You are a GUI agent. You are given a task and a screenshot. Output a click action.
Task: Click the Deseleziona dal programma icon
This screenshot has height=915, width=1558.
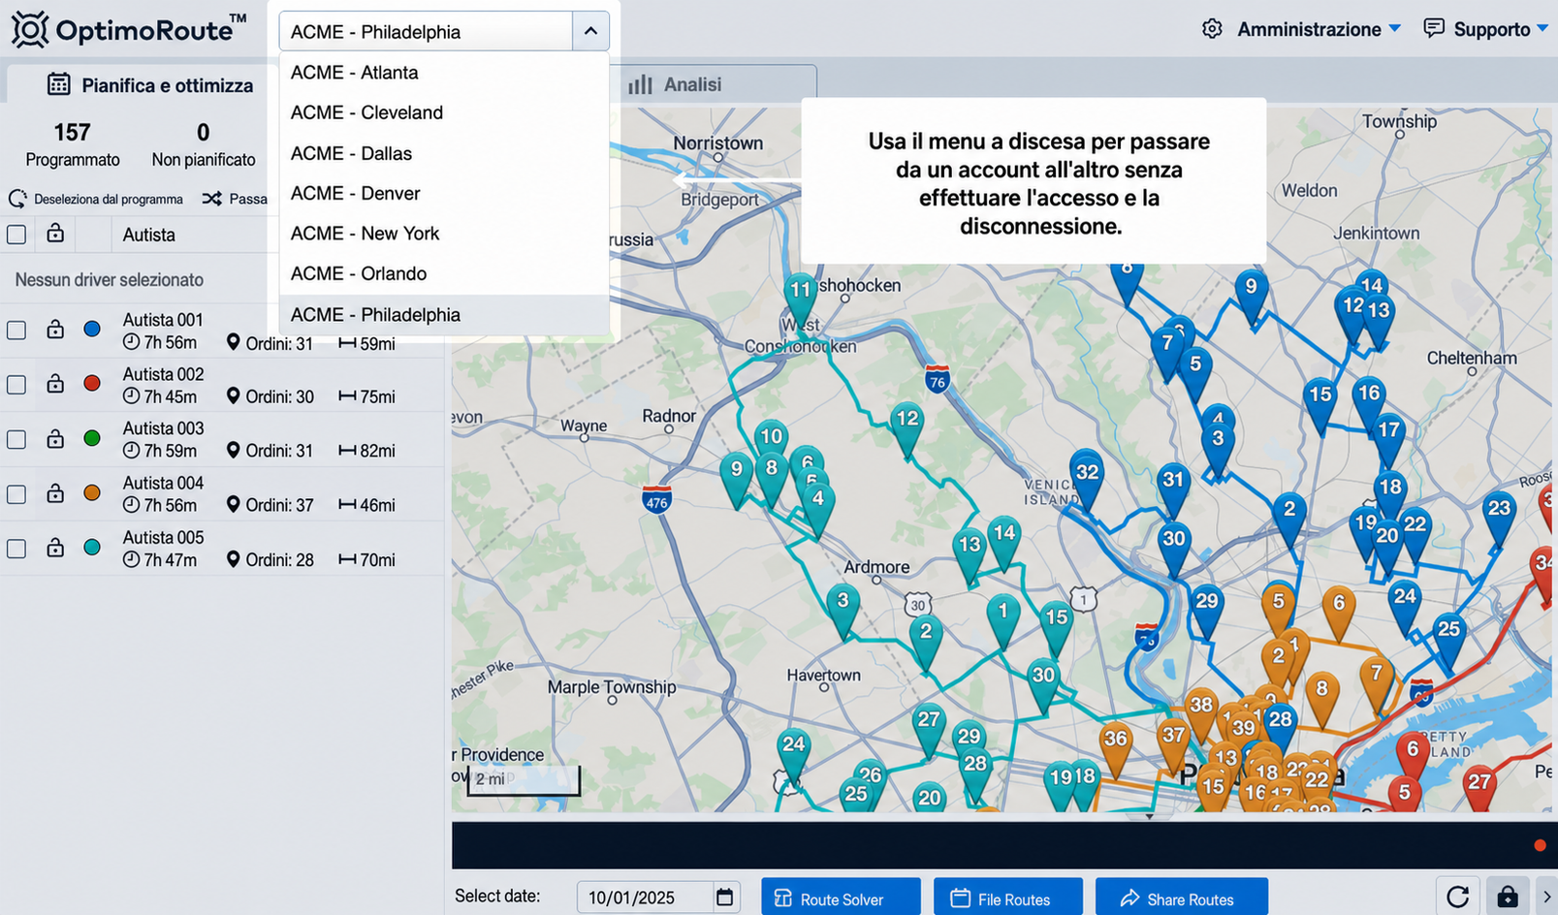click(17, 199)
